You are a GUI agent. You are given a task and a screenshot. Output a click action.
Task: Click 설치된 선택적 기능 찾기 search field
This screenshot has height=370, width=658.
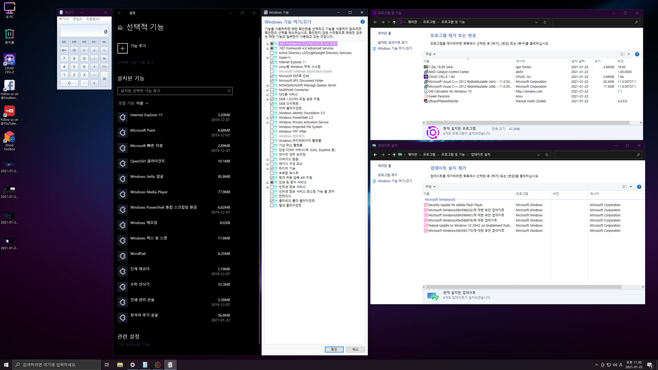click(175, 91)
